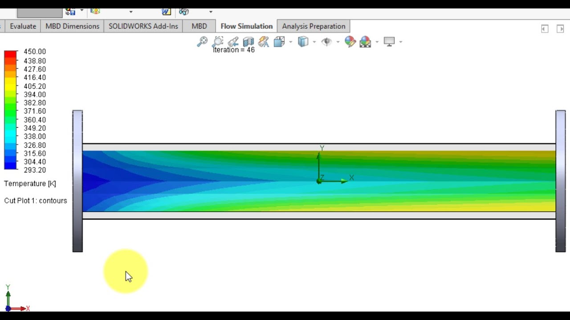The height and width of the screenshot is (320, 570).
Task: Click the Word document icon in top toolbar
Action: click(166, 11)
